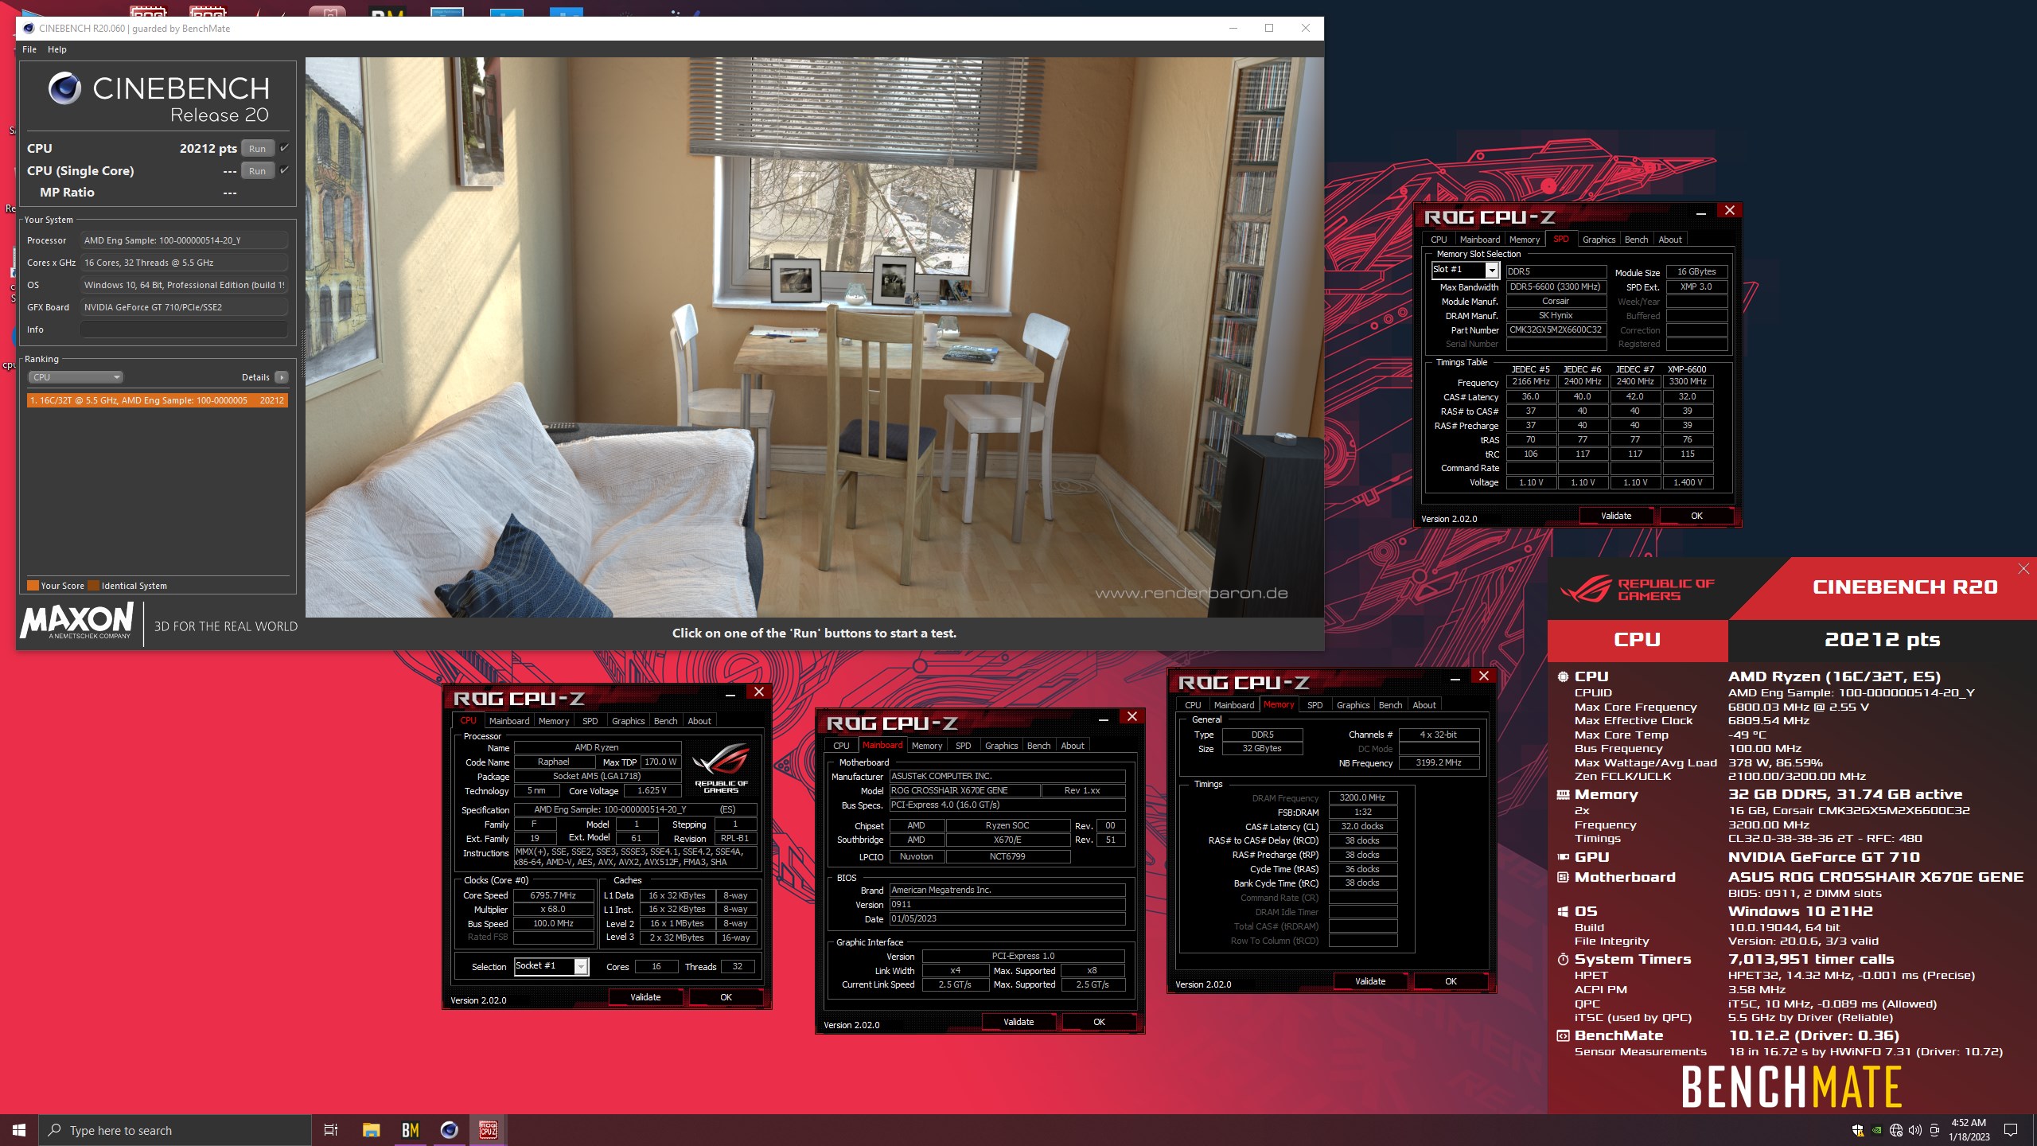Image resolution: width=2037 pixels, height=1146 pixels.
Task: Open File Explorer from the taskbar
Action: (371, 1130)
